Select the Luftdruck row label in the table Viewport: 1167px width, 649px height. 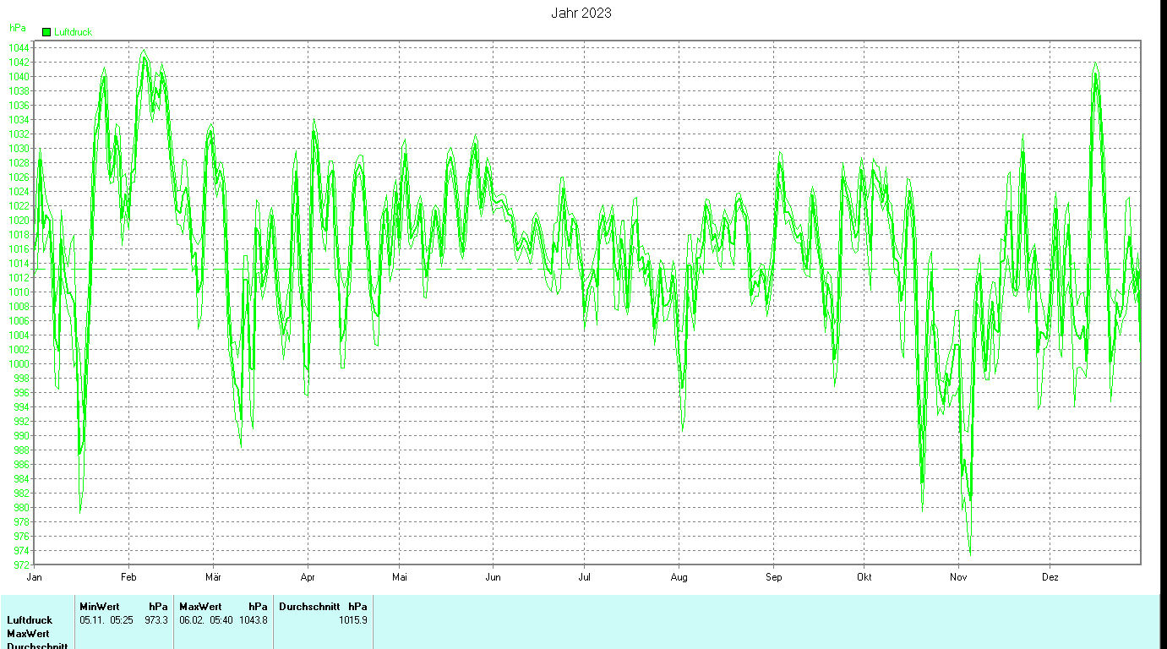[30, 620]
